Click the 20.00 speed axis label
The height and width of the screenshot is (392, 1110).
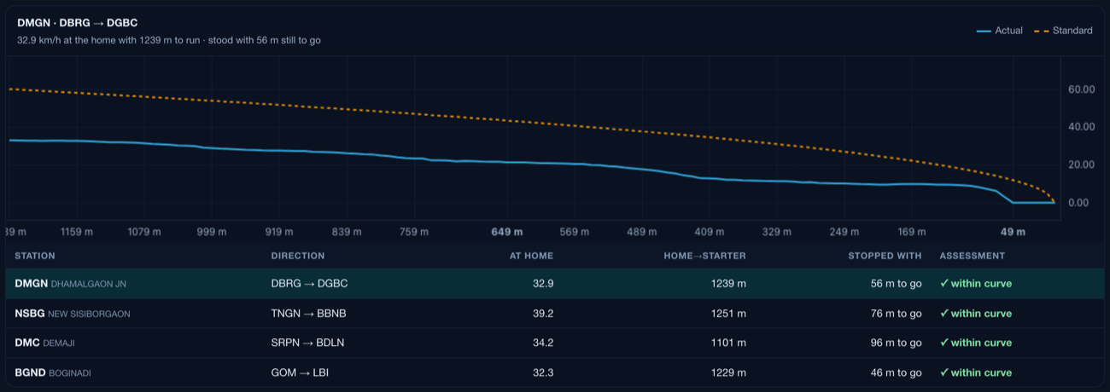[1081, 164]
